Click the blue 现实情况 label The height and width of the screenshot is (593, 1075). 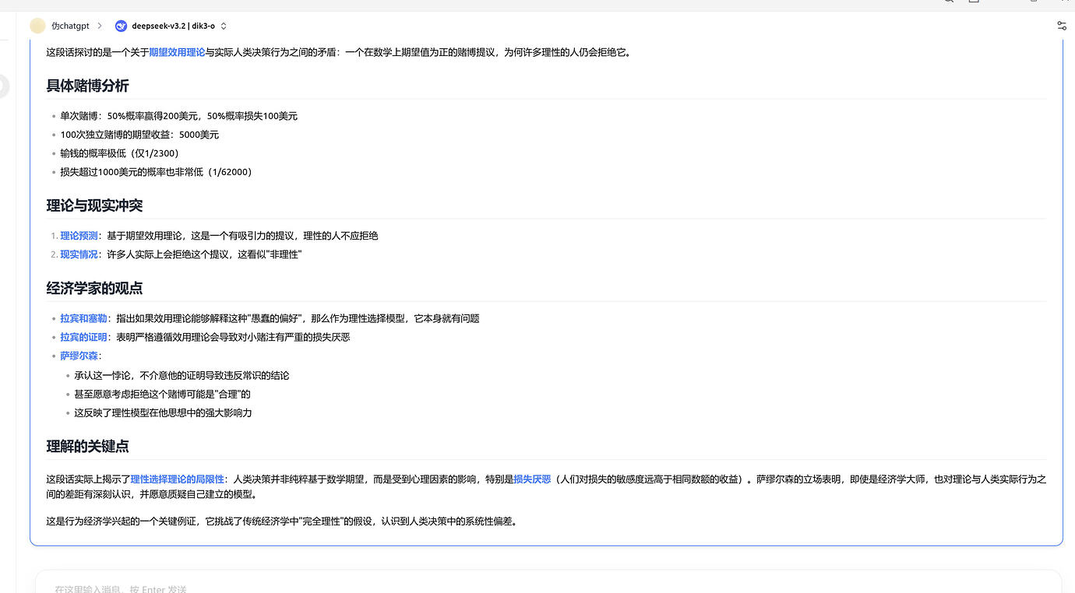(79, 254)
